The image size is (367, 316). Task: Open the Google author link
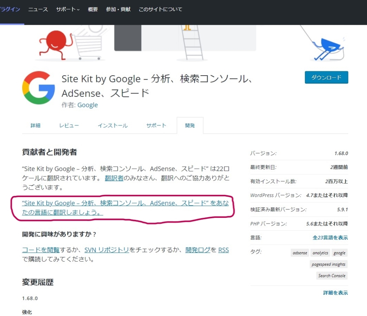tap(87, 105)
